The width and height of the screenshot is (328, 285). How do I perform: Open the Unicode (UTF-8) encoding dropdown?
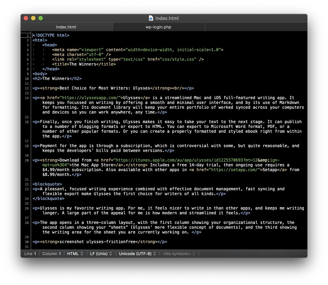pos(137,253)
